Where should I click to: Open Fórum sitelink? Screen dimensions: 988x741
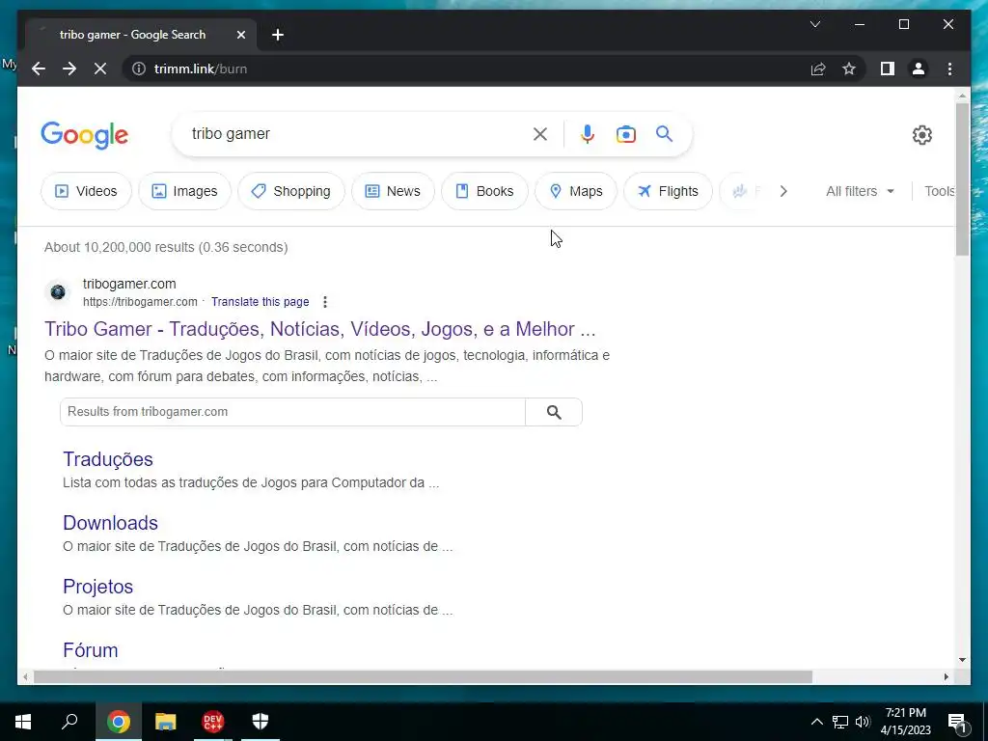pos(90,650)
